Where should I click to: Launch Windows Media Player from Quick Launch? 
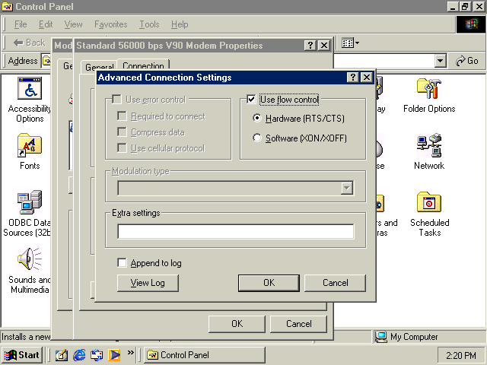point(114,355)
